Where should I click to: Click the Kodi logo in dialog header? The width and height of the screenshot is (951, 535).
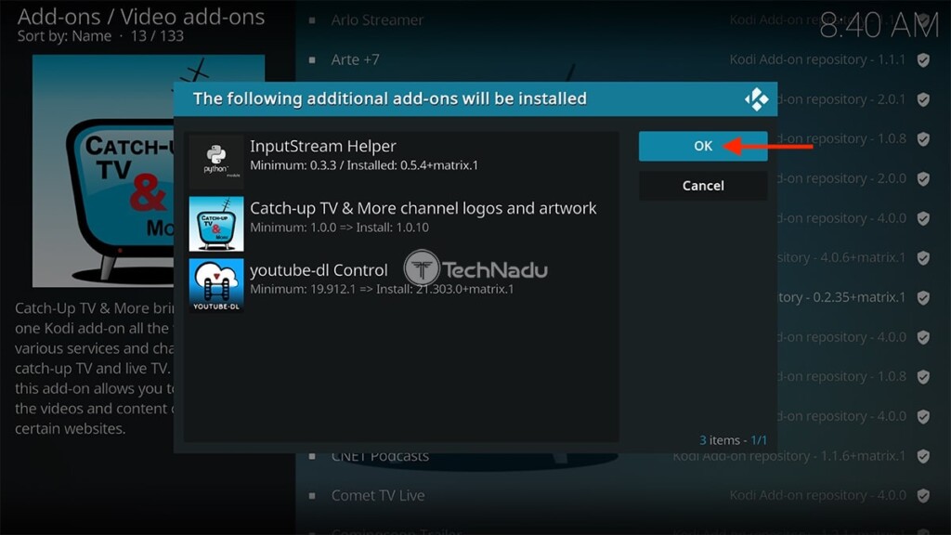pos(756,98)
